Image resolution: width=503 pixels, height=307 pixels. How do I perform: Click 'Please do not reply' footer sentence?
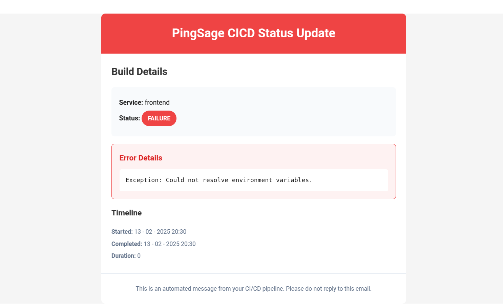[x=329, y=289]
